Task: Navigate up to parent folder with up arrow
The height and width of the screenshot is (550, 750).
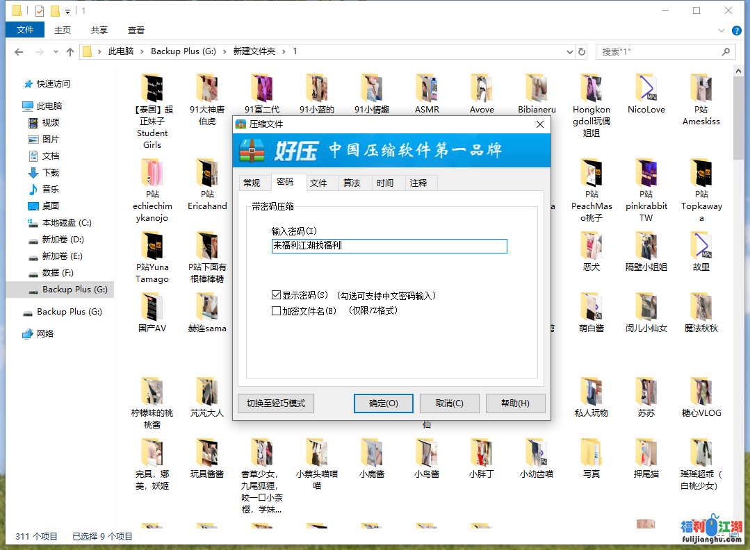Action: [x=70, y=51]
